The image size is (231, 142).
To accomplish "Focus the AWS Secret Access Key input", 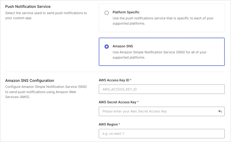I will pyautogui.click(x=161, y=111).
